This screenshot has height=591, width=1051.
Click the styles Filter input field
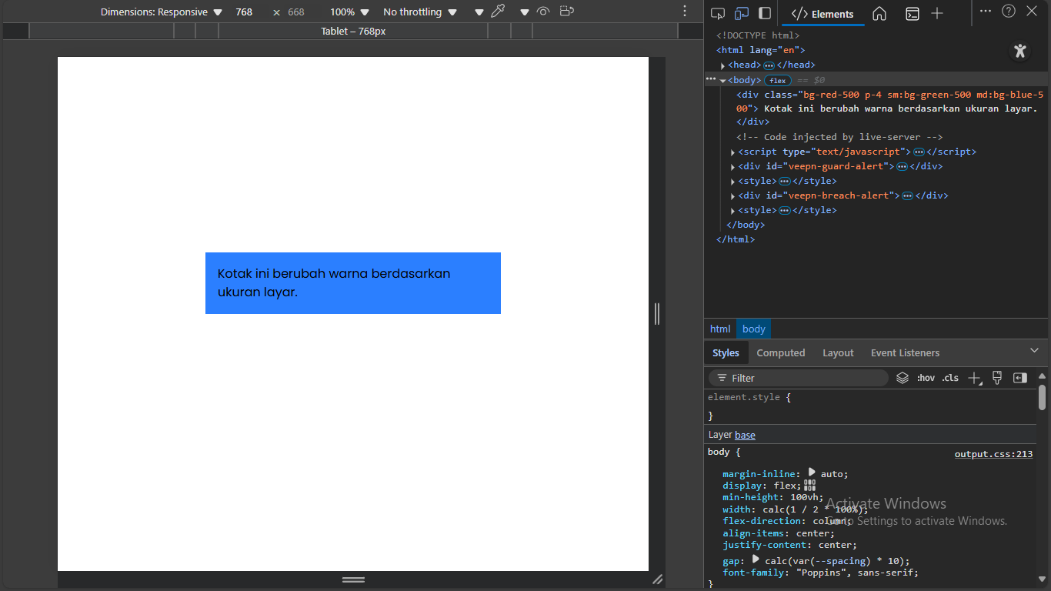799,378
